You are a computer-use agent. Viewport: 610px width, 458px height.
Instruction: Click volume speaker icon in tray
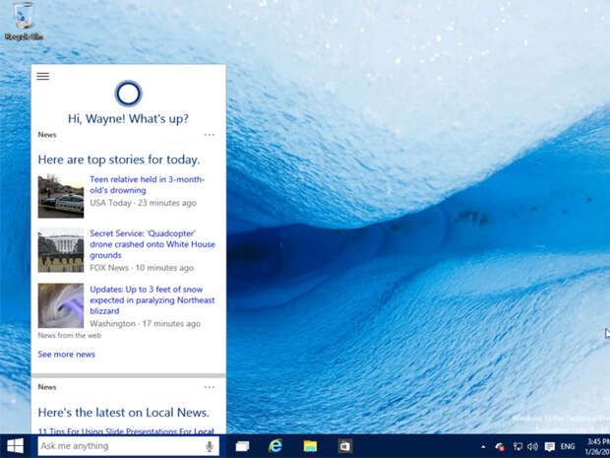click(x=532, y=447)
